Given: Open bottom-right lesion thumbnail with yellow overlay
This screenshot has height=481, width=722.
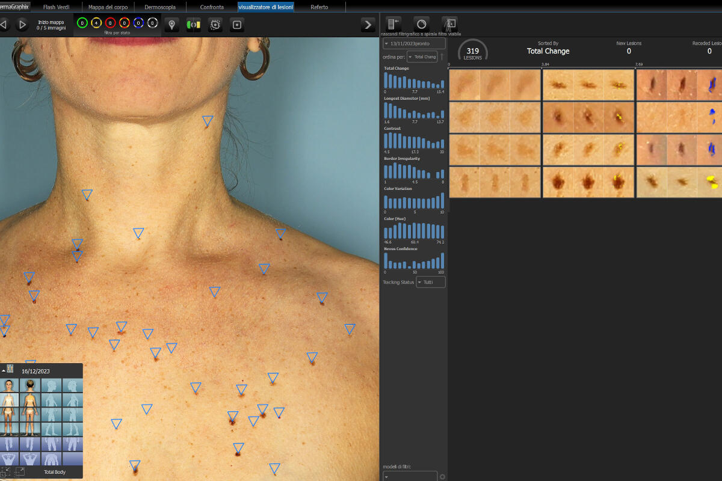Looking at the screenshot, I should [x=679, y=182].
